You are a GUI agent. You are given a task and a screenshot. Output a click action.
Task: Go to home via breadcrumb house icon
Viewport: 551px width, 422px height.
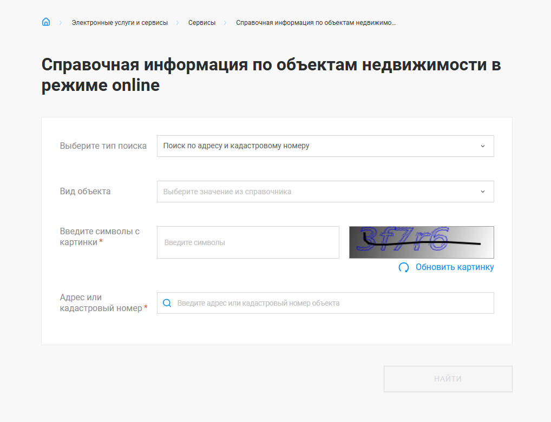[x=46, y=22]
